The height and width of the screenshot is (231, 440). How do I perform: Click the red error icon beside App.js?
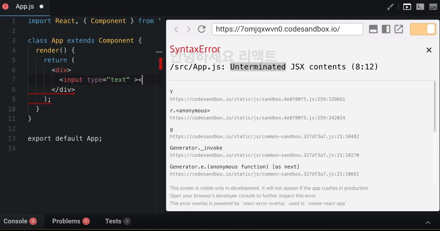point(5,6)
